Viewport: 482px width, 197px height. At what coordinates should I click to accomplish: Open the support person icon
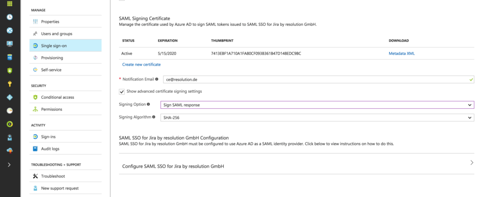tap(10, 137)
